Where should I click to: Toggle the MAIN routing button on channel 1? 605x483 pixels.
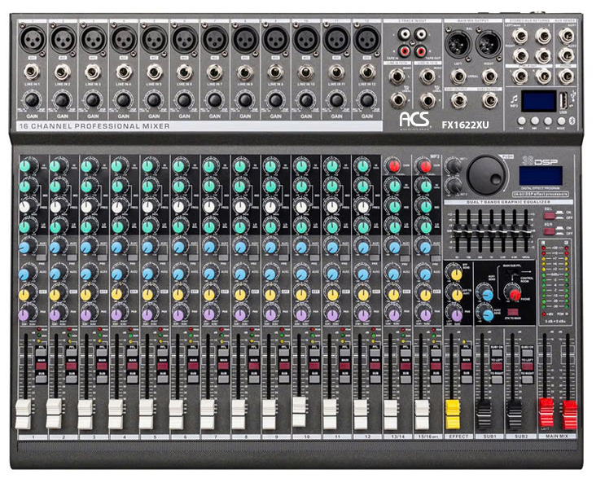[x=39, y=364]
